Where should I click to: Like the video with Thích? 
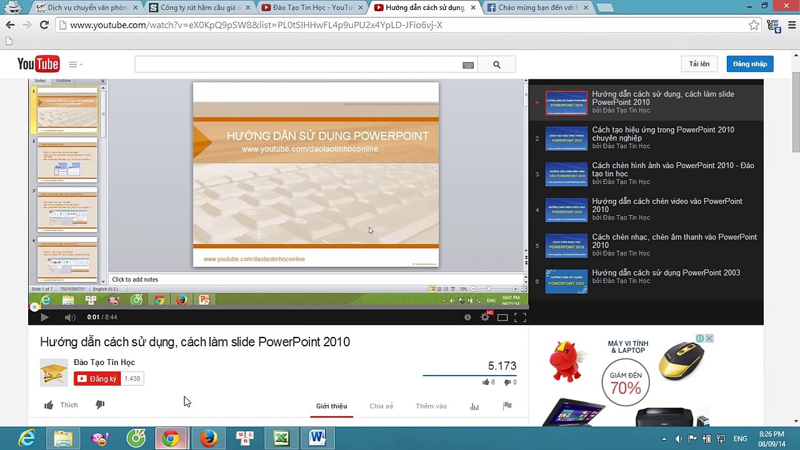[61, 405]
